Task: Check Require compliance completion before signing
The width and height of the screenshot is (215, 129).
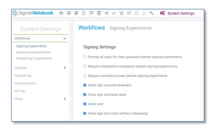Action: pyautogui.click(x=85, y=66)
